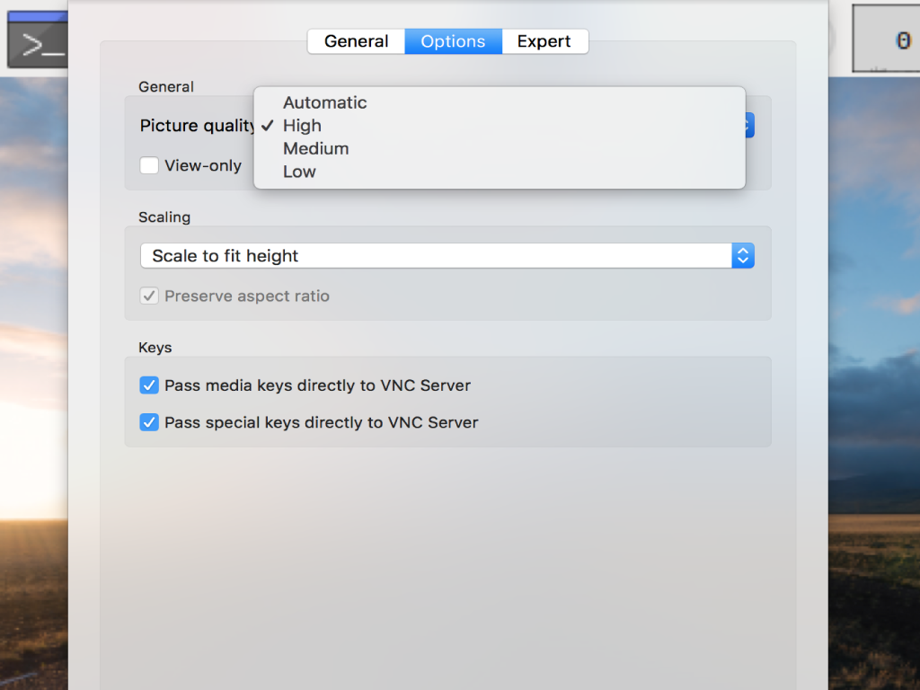The image size is (920, 690).
Task: Click the checkmark icon beside High
Action: [268, 126]
